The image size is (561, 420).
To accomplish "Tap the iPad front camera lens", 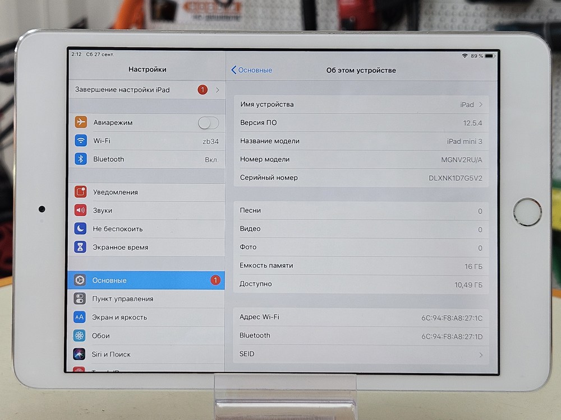I will coord(42,209).
